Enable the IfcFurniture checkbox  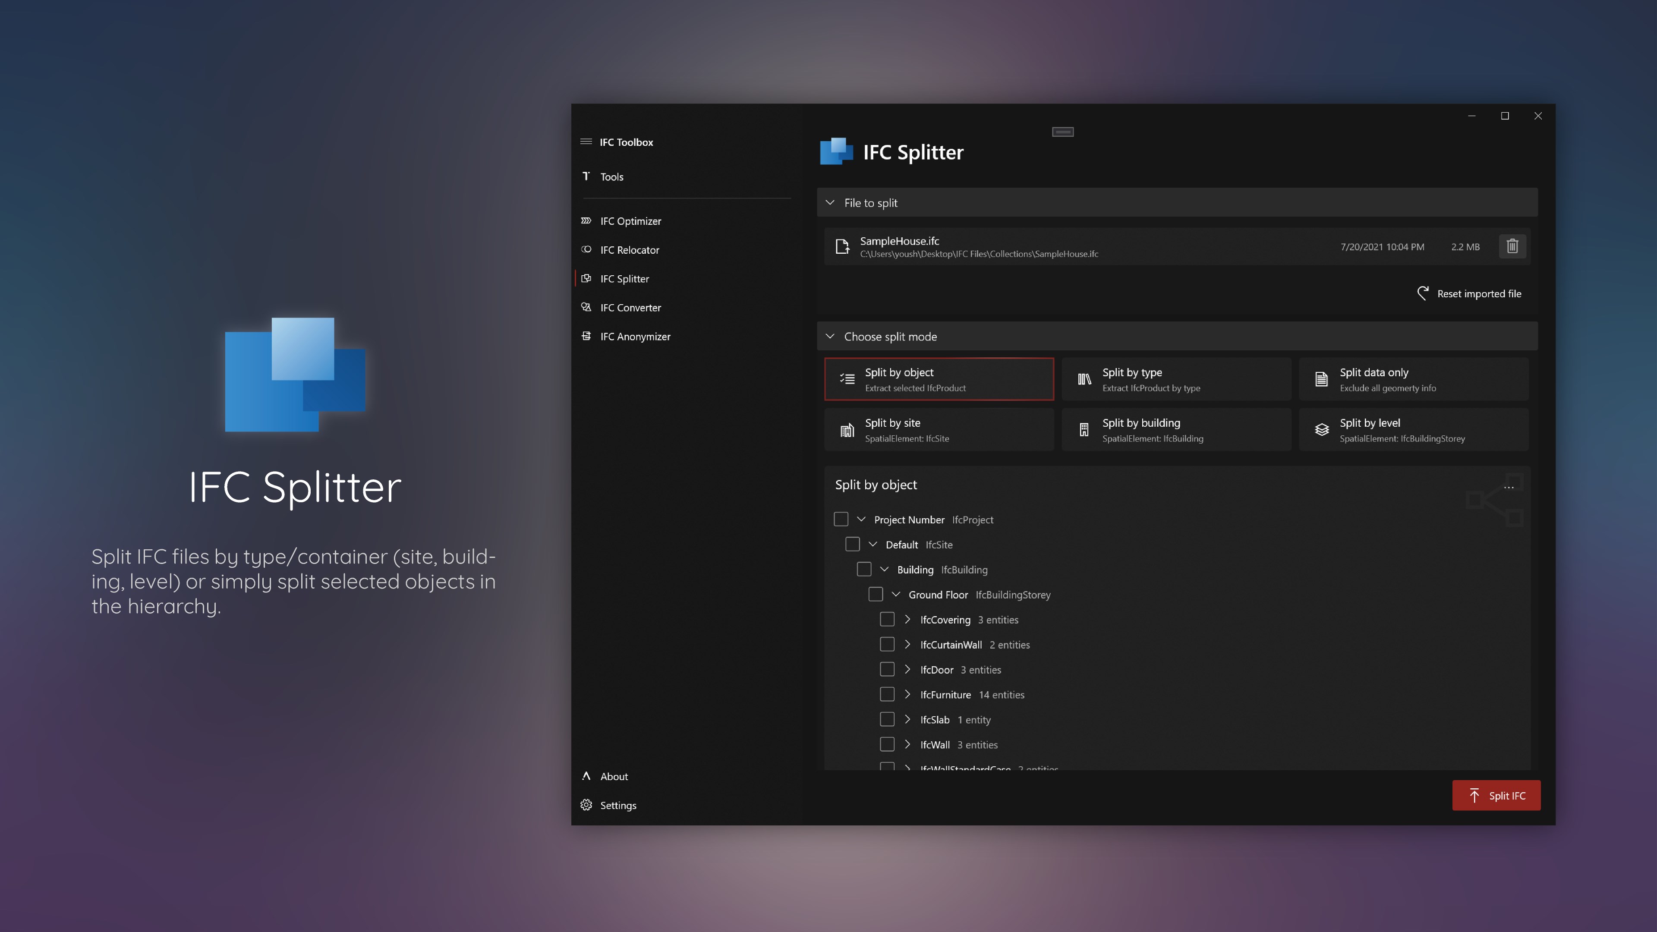886,695
